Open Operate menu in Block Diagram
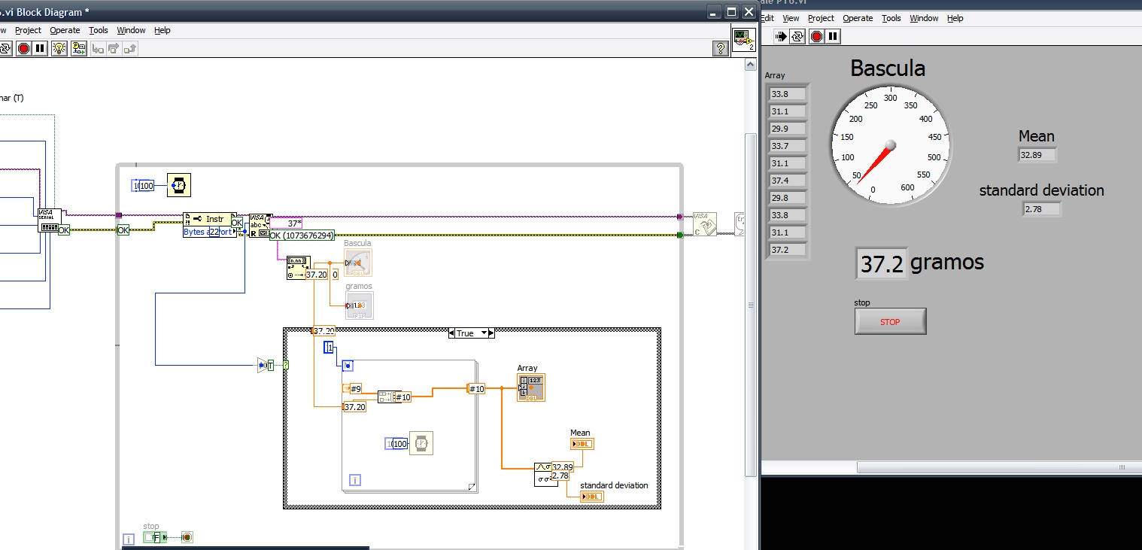 [x=65, y=30]
